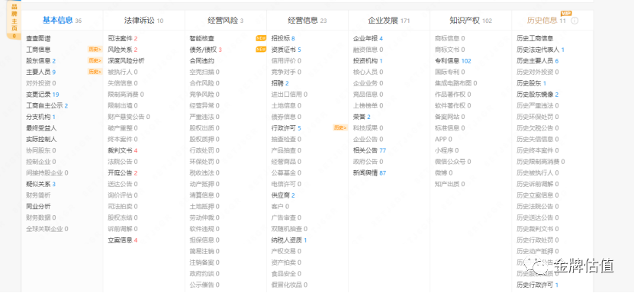The height and width of the screenshot is (293, 634).
Task: Open 专利信息 102
Action: click(x=453, y=61)
